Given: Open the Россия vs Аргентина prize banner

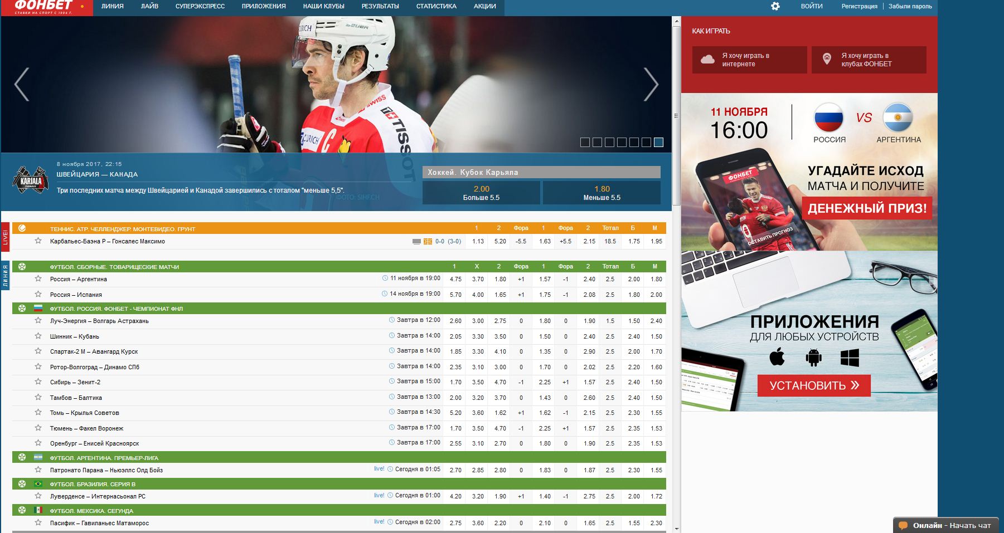Looking at the screenshot, I should pos(809,172).
